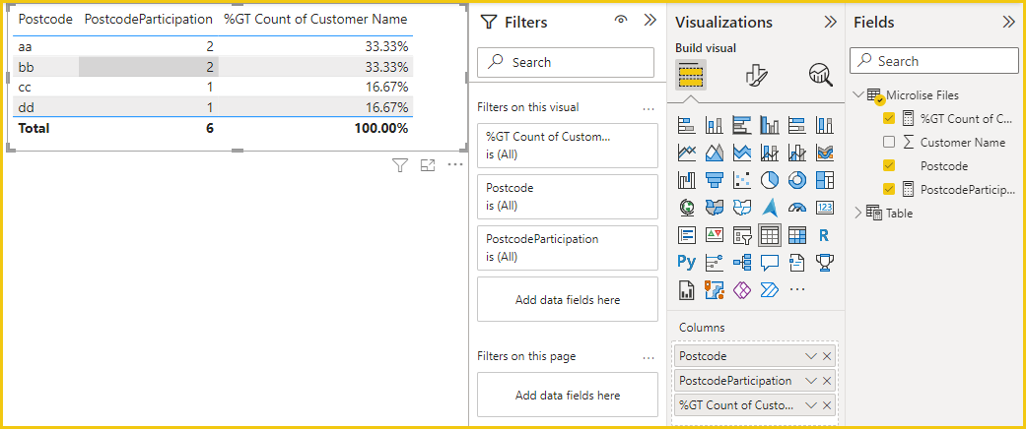Uncheck the %GT Count of Customer Name field

point(889,119)
